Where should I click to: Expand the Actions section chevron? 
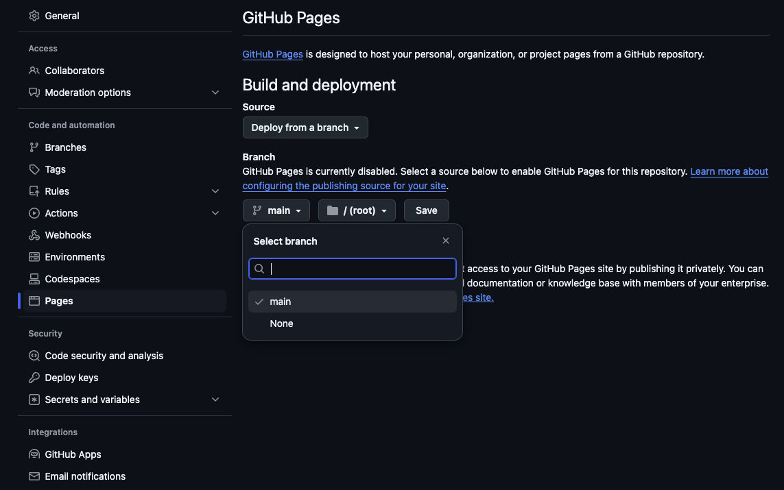pyautogui.click(x=215, y=213)
